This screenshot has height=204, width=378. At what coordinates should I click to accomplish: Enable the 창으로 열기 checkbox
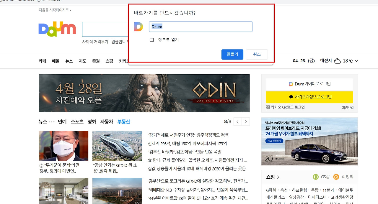[x=152, y=40]
